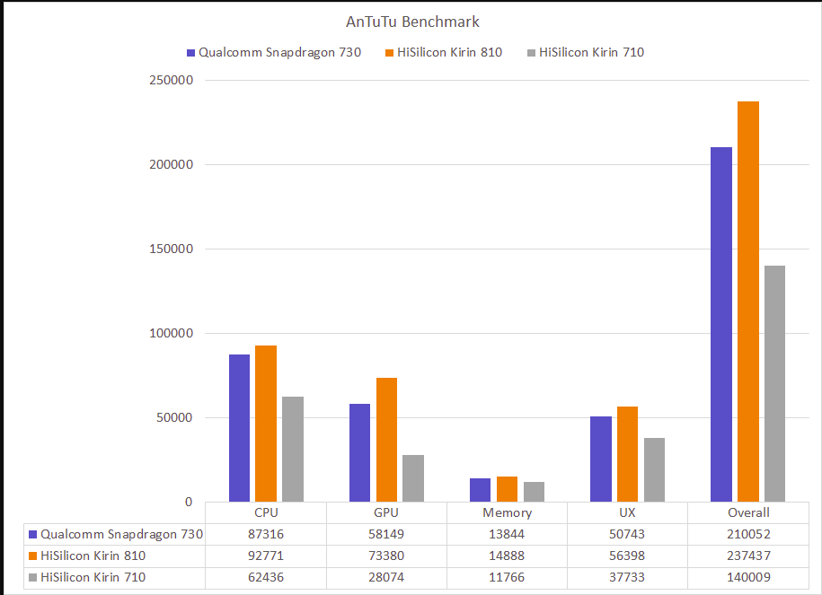Click the purple key swatch in data table
The height and width of the screenshot is (595, 822).
coord(33,534)
